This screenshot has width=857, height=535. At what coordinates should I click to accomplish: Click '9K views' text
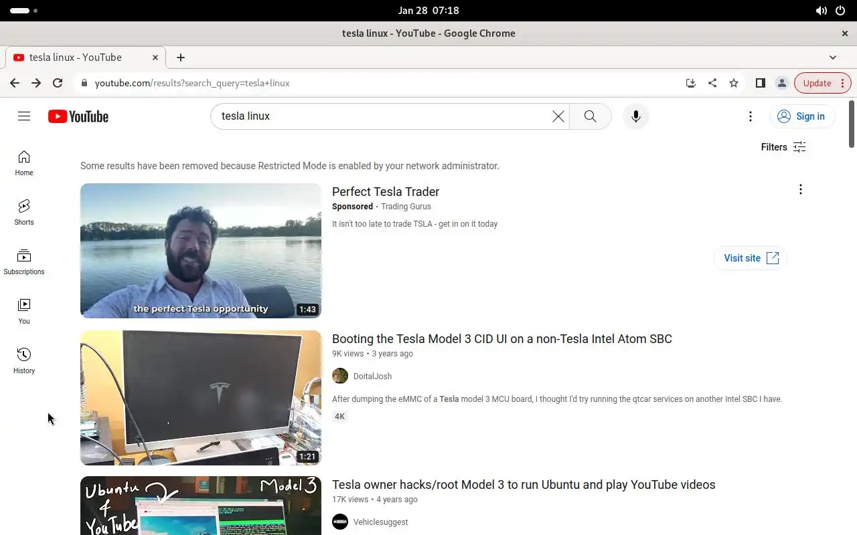348,354
